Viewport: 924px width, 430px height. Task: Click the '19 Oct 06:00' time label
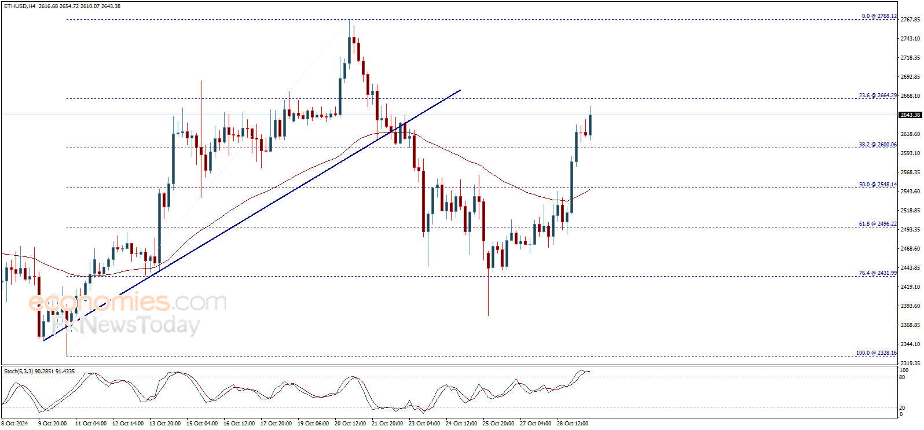[313, 424]
